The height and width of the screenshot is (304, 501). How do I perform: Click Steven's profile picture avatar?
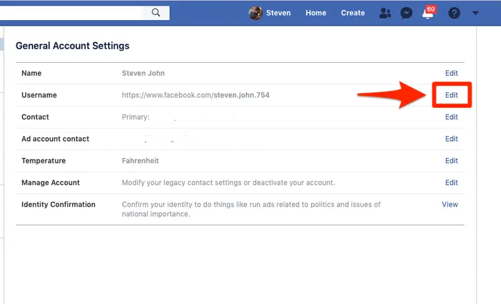coord(256,13)
